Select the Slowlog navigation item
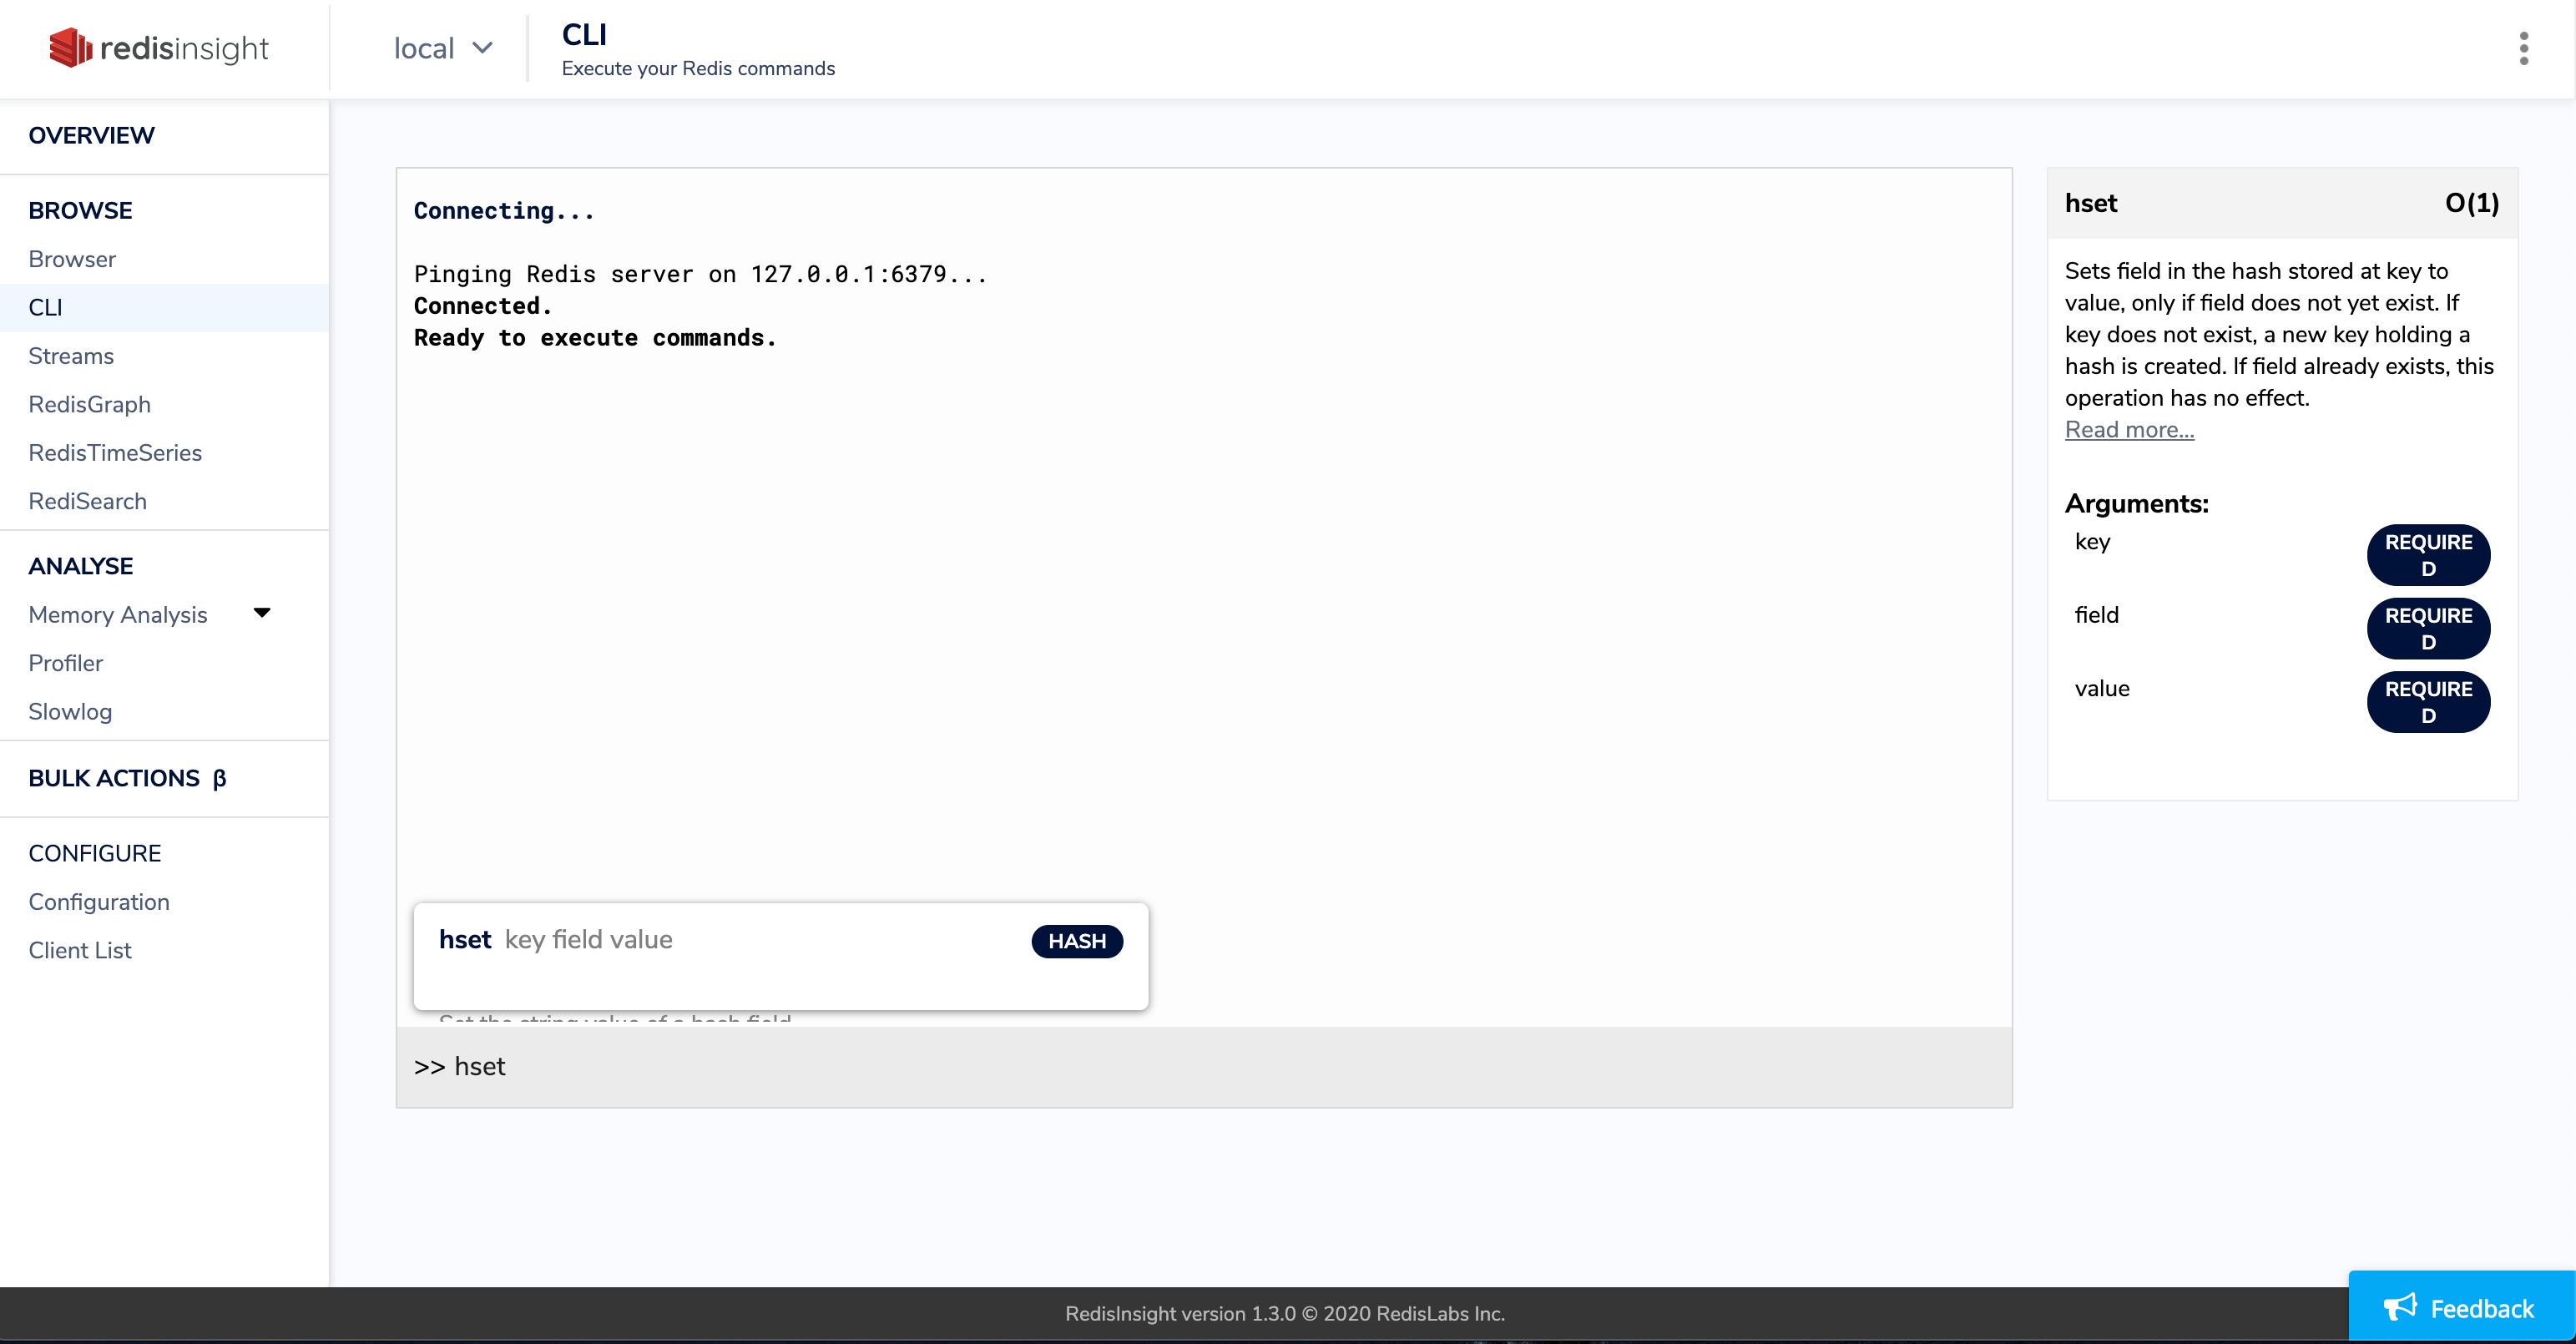 (x=68, y=712)
